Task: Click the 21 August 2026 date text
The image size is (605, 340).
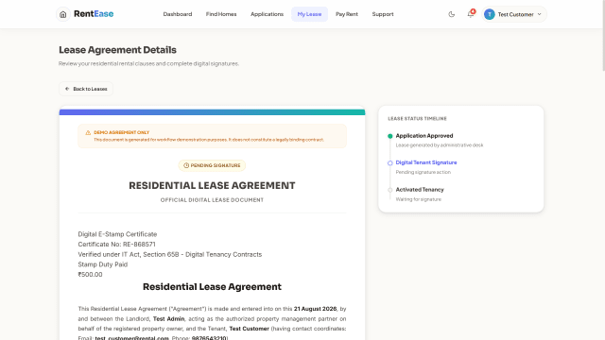Action: coord(315,309)
